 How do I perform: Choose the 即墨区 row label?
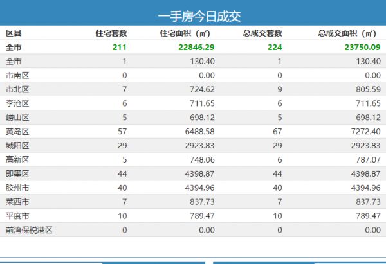[17, 173]
